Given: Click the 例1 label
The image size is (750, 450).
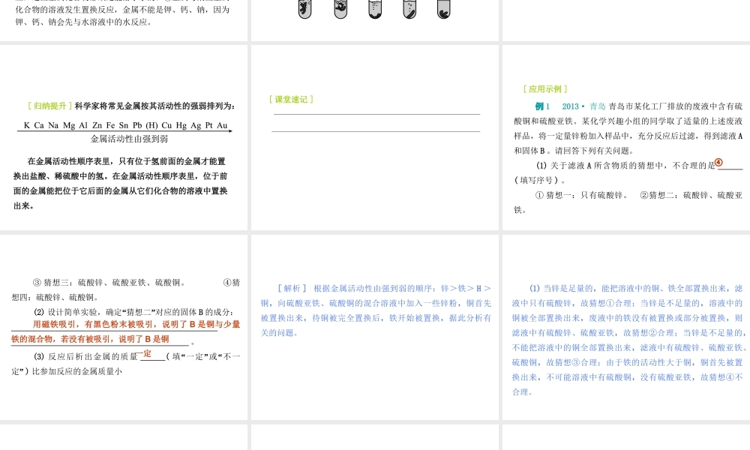Looking at the screenshot, I should (x=542, y=106).
